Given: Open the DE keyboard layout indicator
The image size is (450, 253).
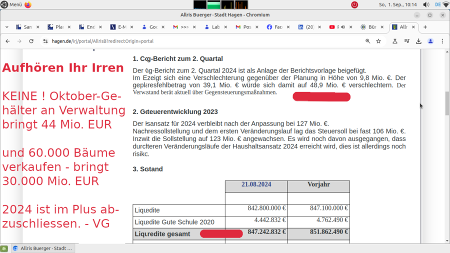Looking at the screenshot, I should (x=438, y=4).
